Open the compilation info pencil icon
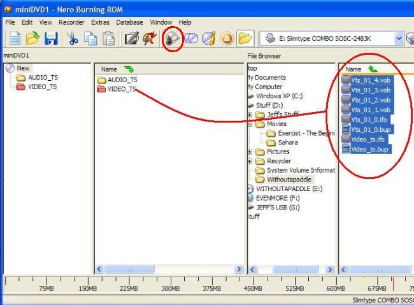This screenshot has height=305, width=414. [x=132, y=39]
